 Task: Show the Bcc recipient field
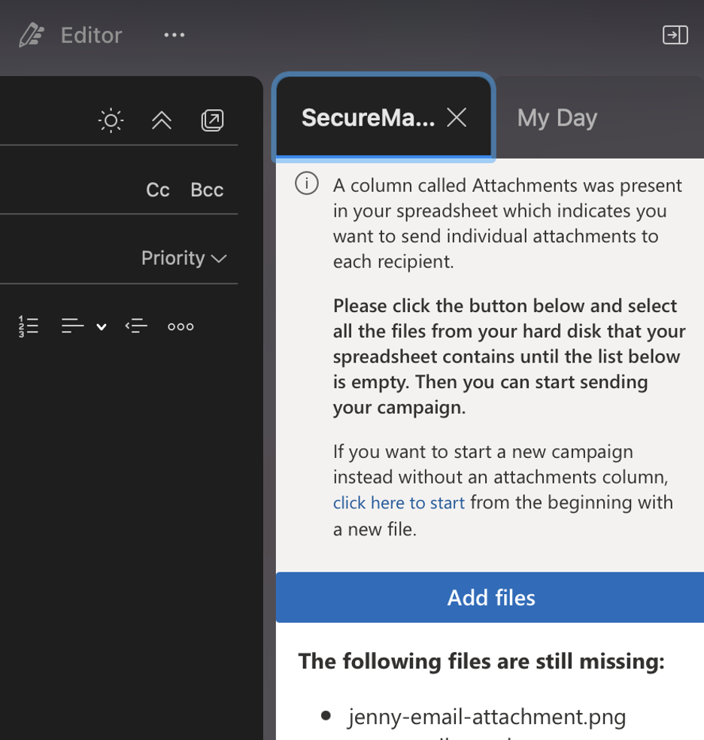point(206,190)
